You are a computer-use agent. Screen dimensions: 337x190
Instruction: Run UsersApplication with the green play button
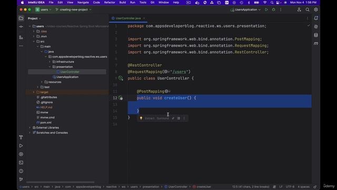266,9
